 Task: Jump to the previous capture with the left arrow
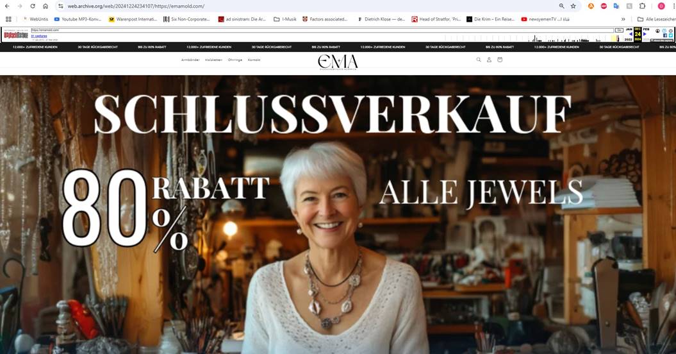pos(631,34)
